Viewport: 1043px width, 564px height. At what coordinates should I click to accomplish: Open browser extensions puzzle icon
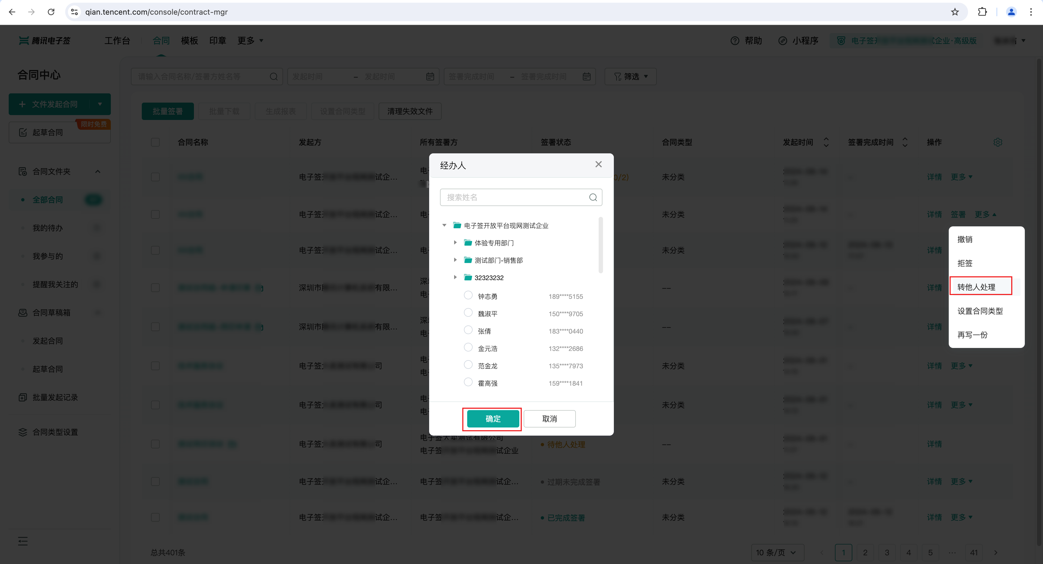pyautogui.click(x=982, y=12)
